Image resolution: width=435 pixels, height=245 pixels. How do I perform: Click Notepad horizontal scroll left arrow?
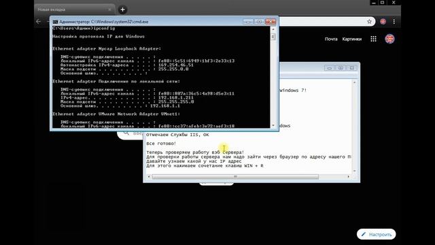pos(149,177)
